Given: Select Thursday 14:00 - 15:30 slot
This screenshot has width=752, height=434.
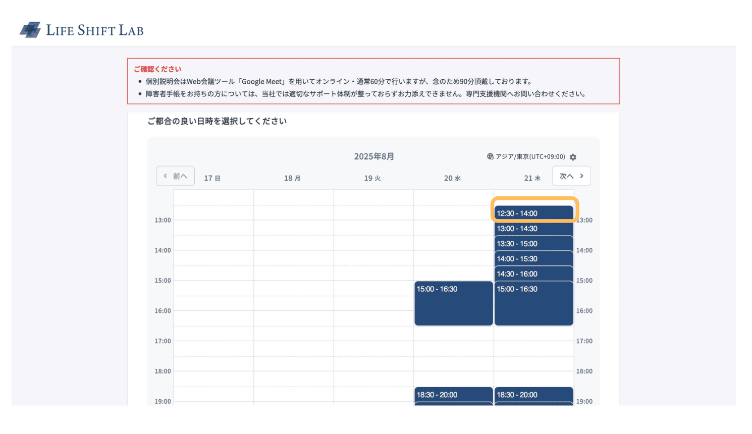Looking at the screenshot, I should [x=534, y=258].
